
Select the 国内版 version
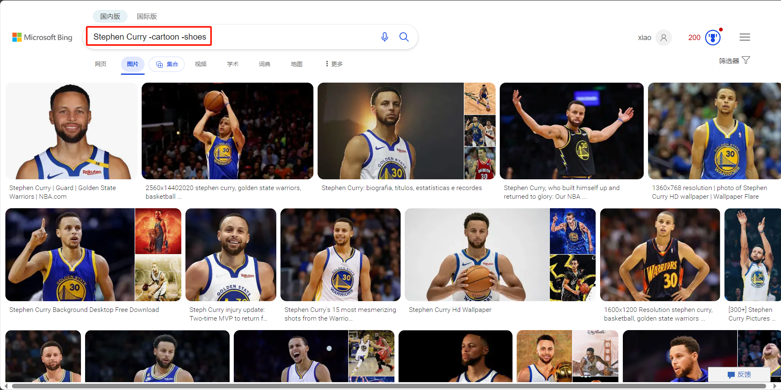[110, 16]
